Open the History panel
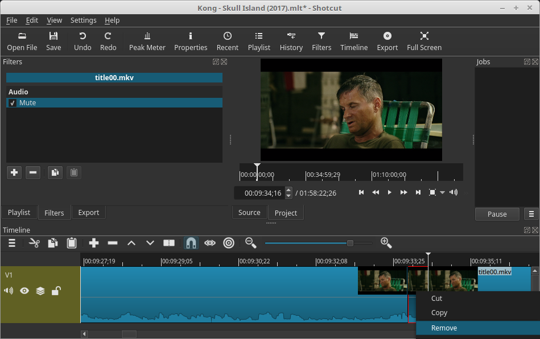540x339 pixels. point(291,42)
